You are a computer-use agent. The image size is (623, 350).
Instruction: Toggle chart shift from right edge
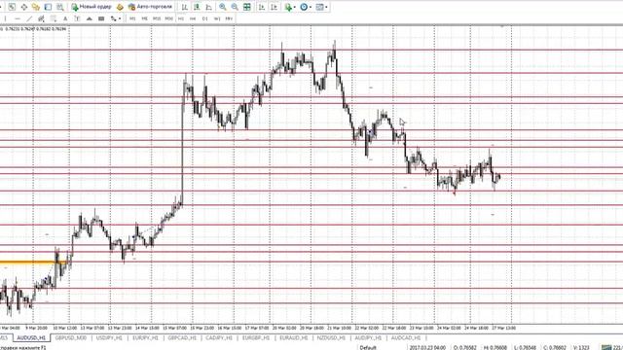[274, 7]
